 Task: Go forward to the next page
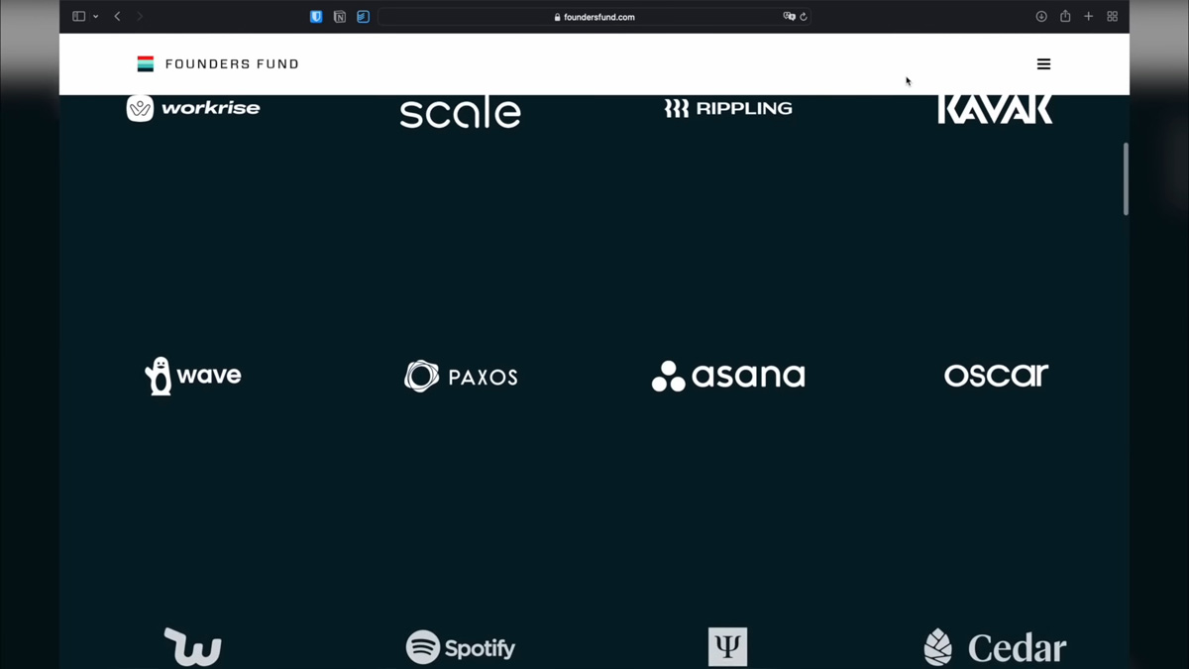[140, 17]
